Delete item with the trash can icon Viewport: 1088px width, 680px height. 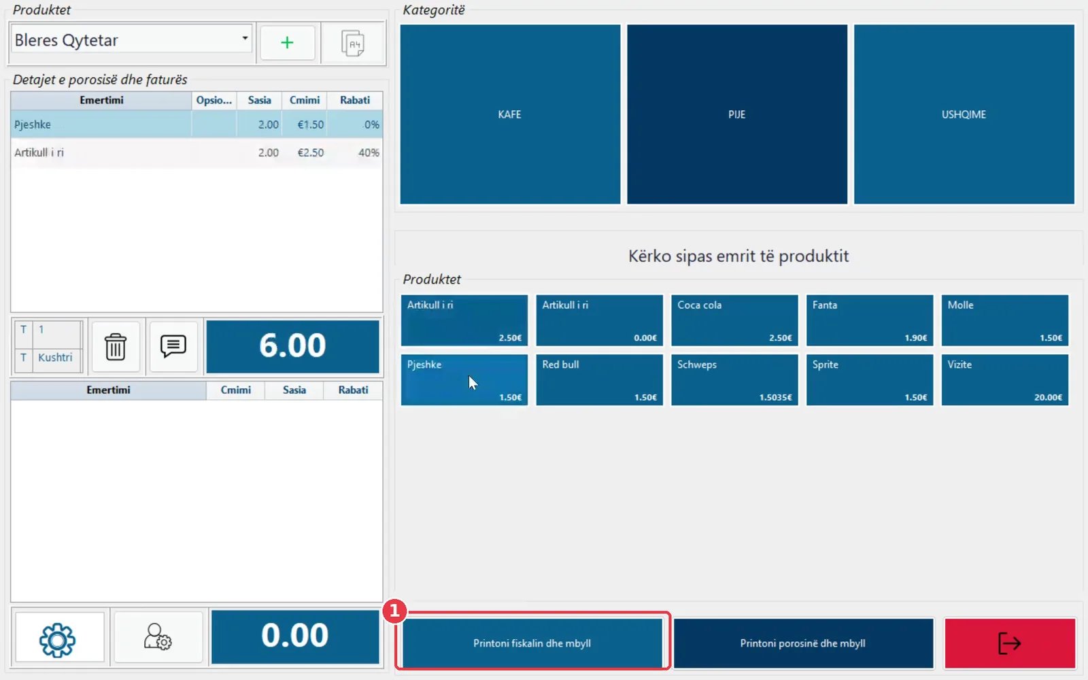click(116, 347)
